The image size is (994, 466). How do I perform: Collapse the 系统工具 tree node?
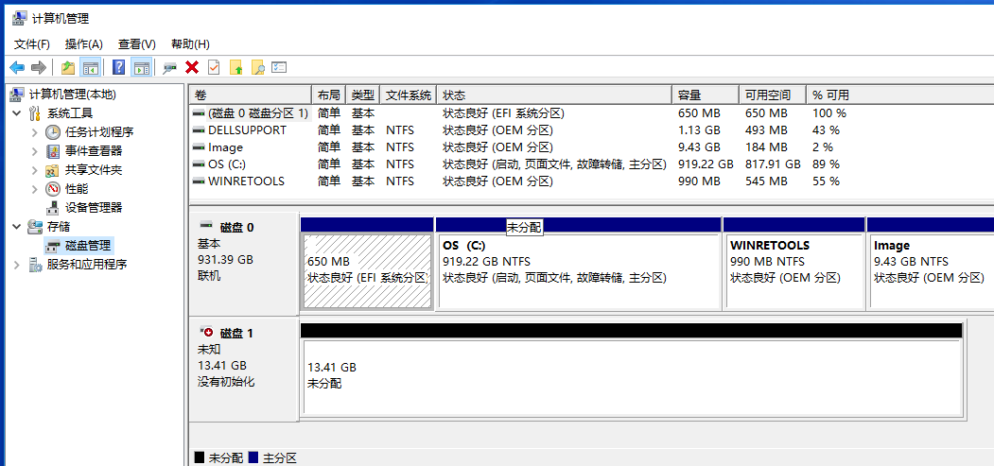tap(16, 114)
